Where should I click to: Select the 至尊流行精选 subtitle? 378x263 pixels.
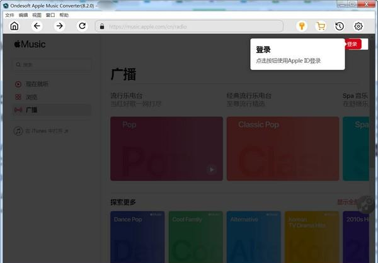[246, 104]
